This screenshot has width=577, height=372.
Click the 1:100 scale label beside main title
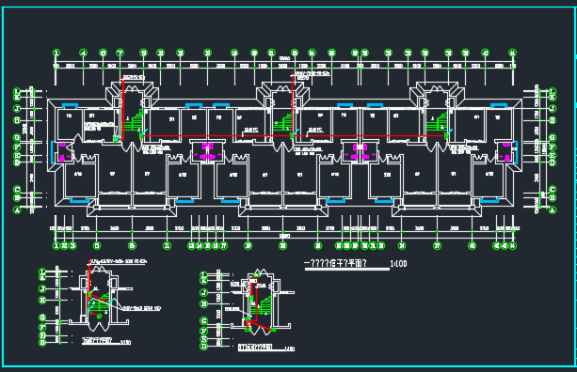click(398, 264)
